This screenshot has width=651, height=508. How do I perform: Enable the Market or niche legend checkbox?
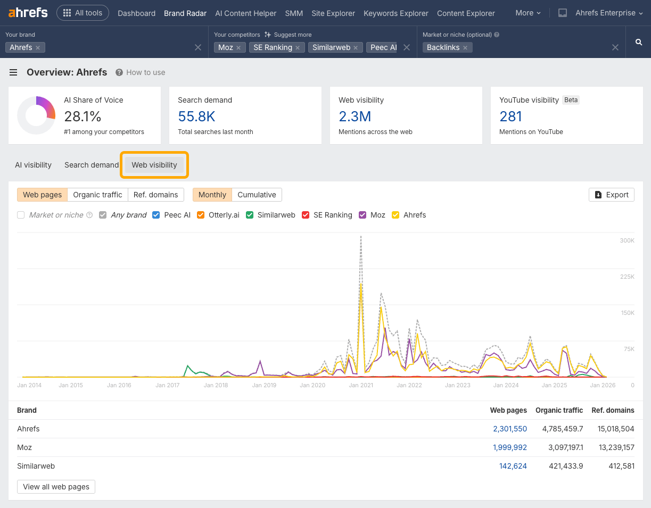20,215
